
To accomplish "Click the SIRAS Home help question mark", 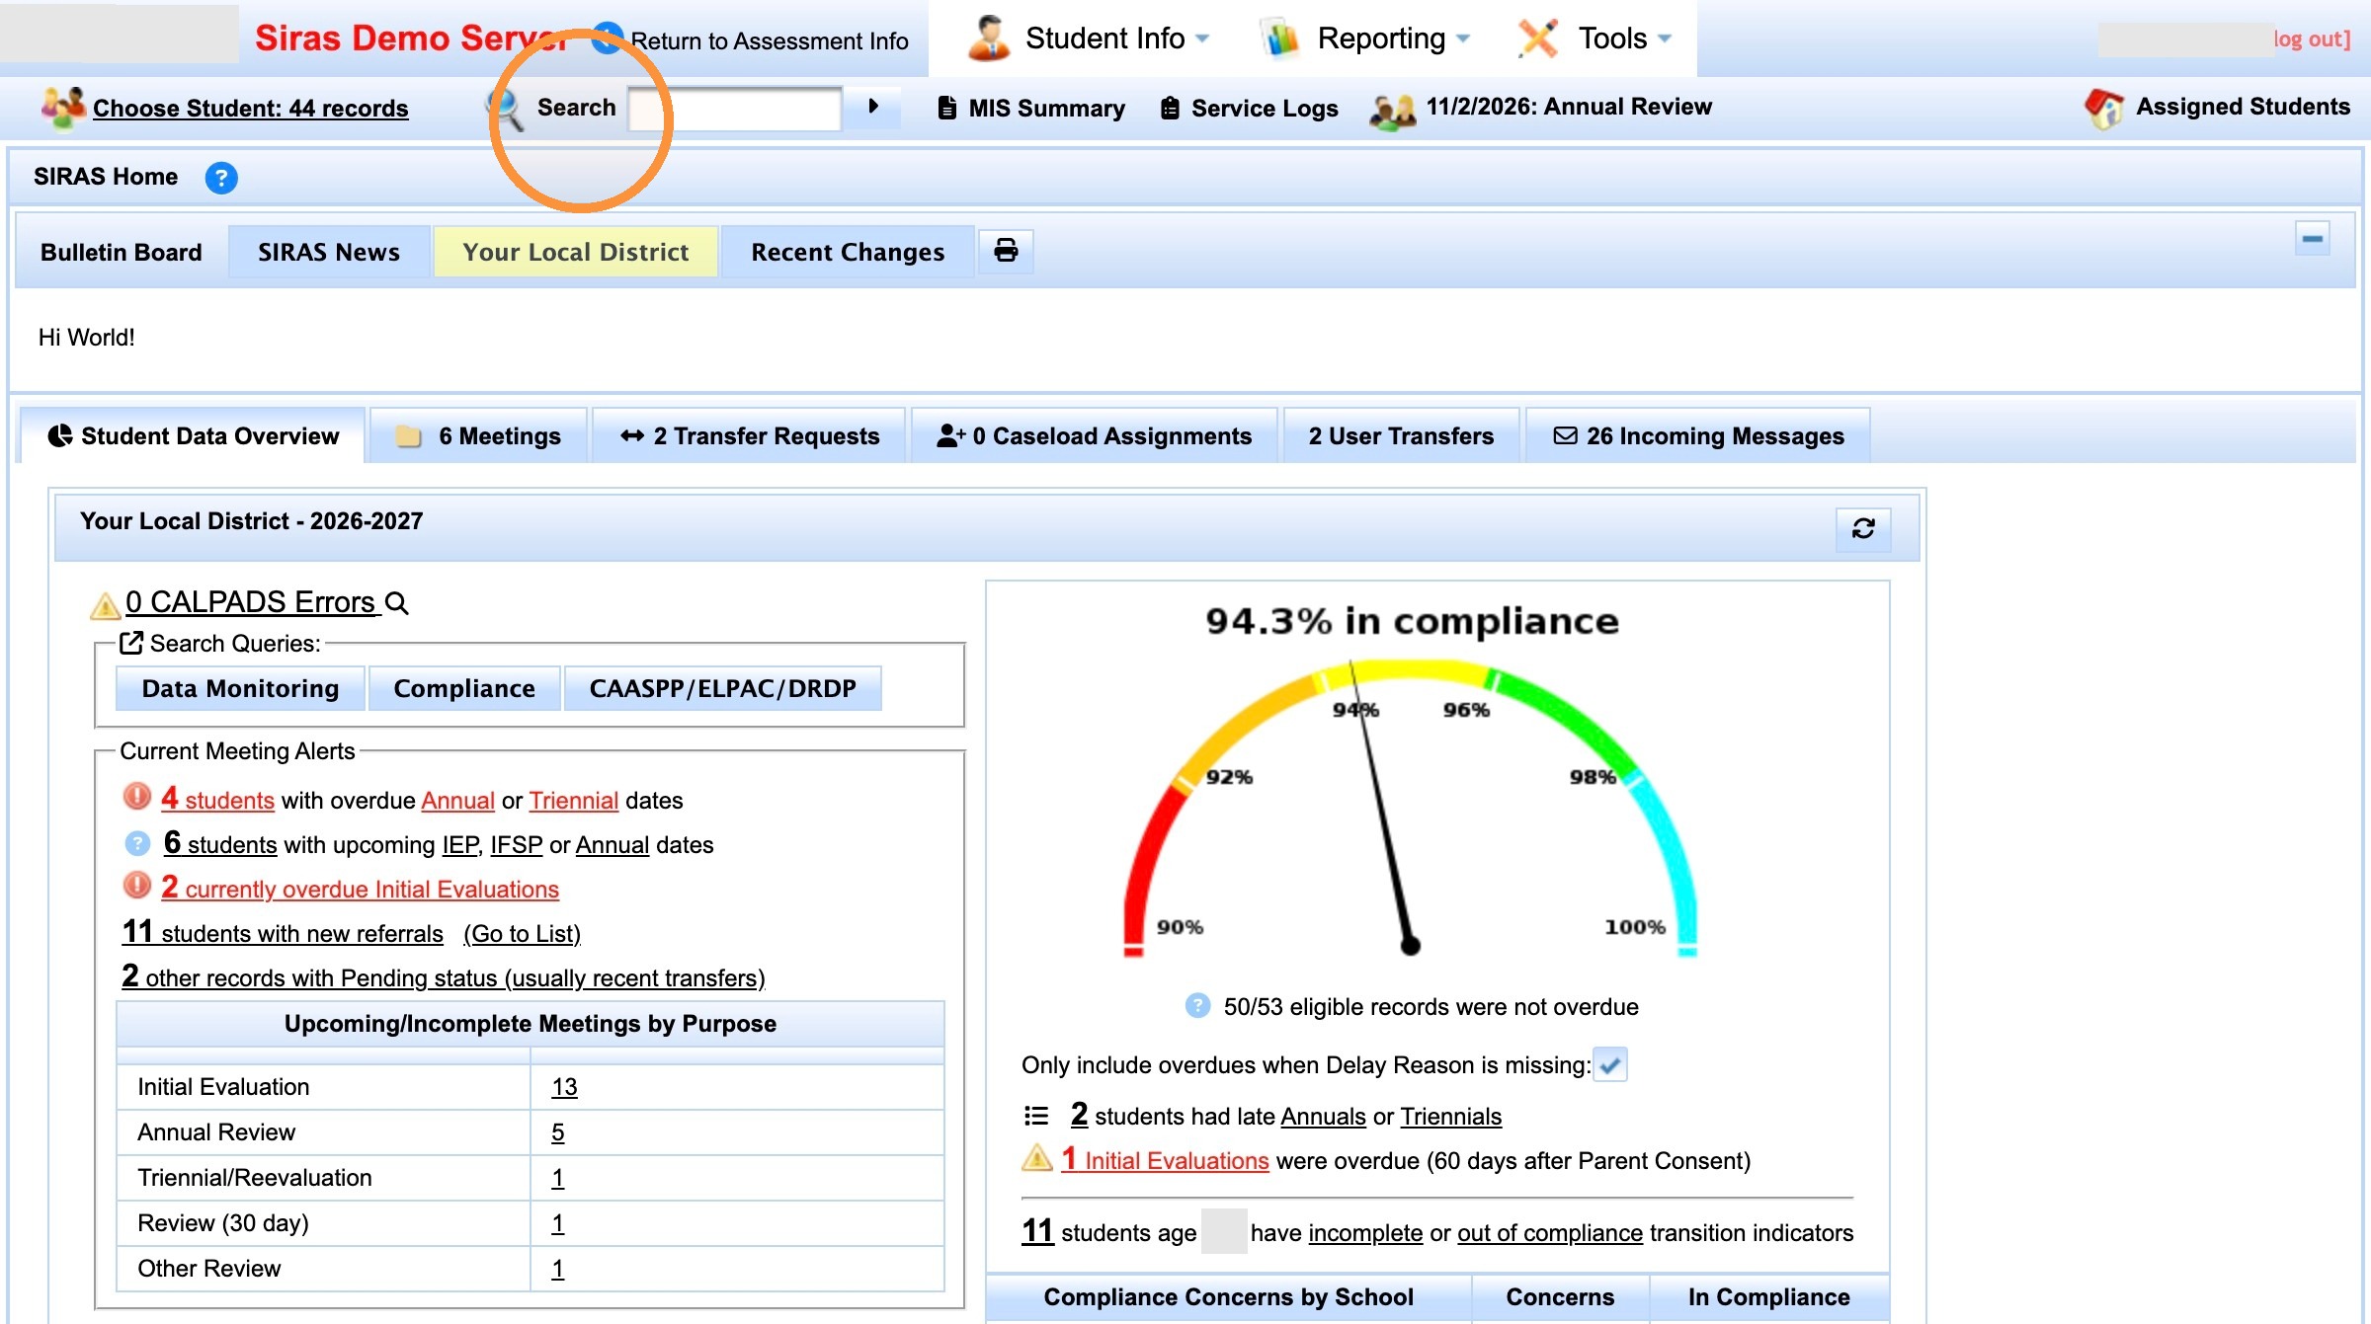I will 221,178.
